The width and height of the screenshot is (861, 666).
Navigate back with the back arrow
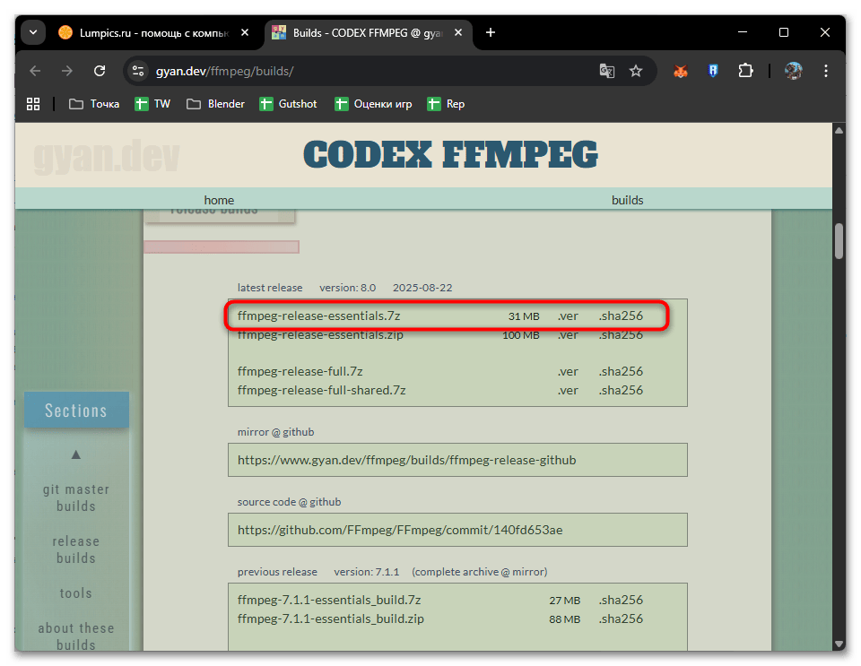[34, 71]
